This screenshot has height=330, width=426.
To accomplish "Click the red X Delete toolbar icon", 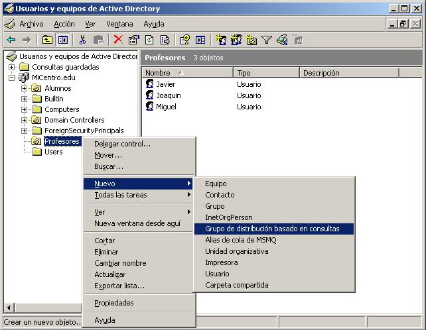I will (118, 40).
